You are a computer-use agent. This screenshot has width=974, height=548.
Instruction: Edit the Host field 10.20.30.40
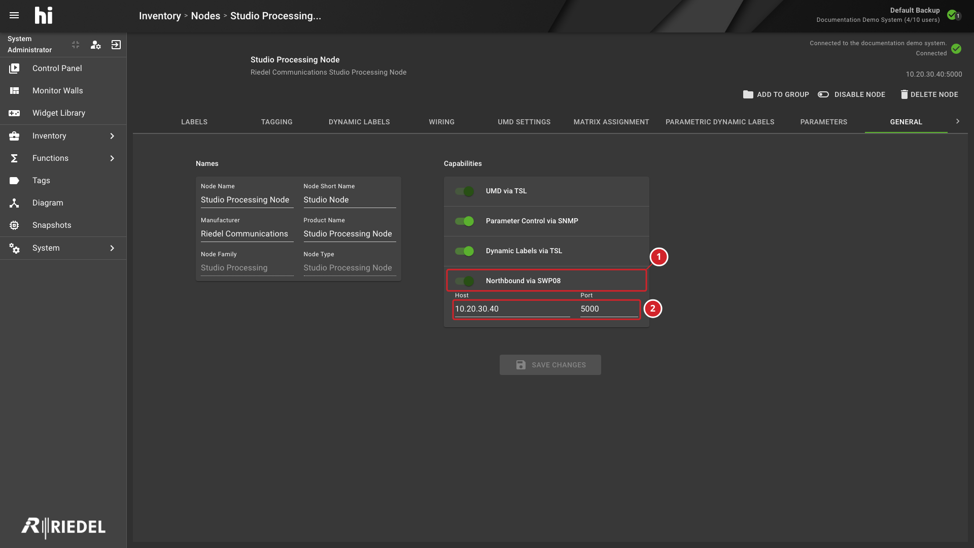pos(512,309)
